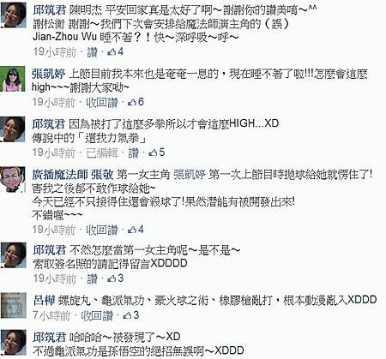This screenshot has height=359, width=386.
Task: Open 呂樺's profile thumbnail
Action: 13,305
